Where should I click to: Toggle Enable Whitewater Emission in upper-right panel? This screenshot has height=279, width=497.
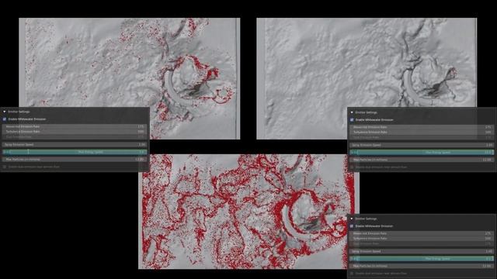pos(352,120)
